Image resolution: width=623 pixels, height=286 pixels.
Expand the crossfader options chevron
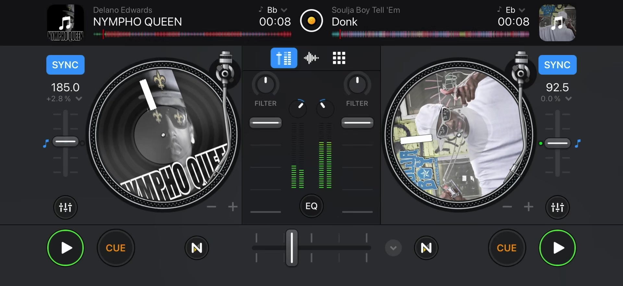click(x=393, y=248)
